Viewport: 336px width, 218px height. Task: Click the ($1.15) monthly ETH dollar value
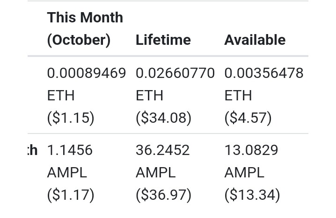point(71,118)
